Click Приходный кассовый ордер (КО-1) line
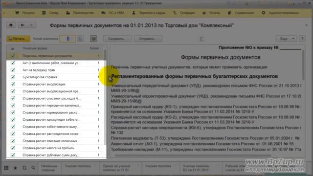 point(206,109)
